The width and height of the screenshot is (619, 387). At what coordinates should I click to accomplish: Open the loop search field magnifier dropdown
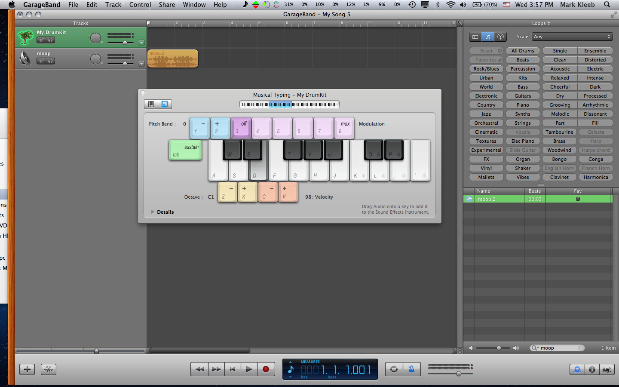535,348
